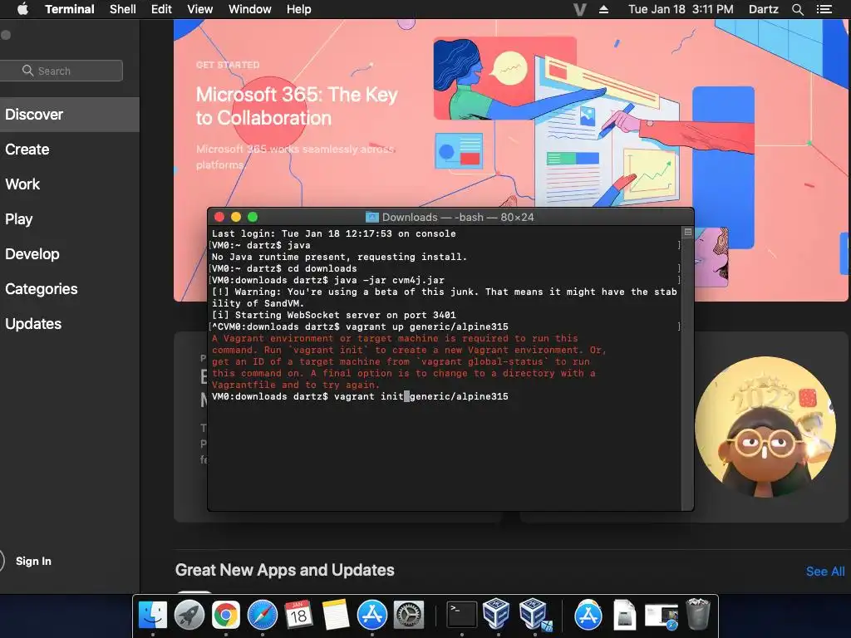Close the Terminal window with red button
This screenshot has height=638, width=851.
pos(219,217)
